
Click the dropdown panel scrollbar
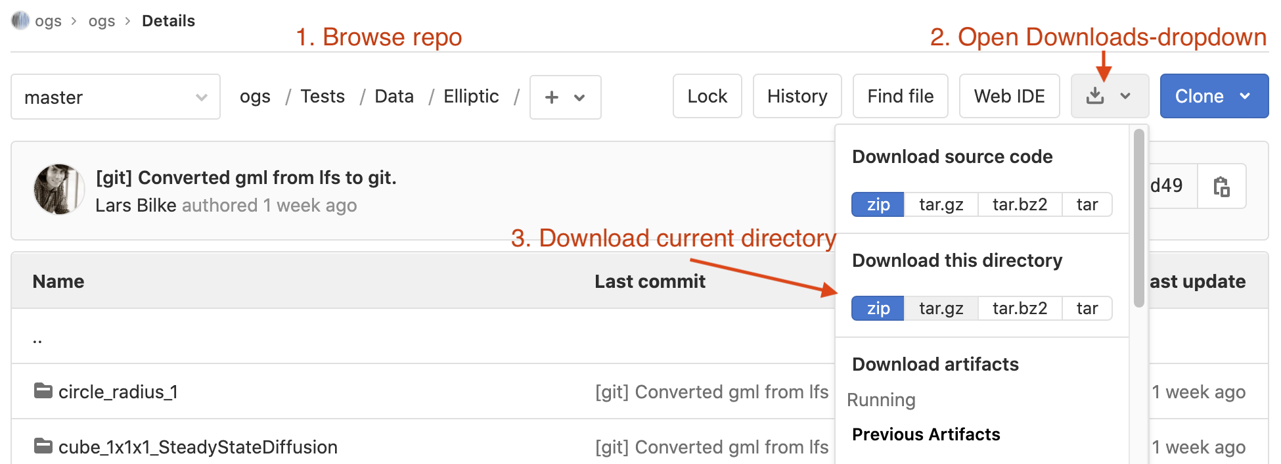click(1139, 218)
